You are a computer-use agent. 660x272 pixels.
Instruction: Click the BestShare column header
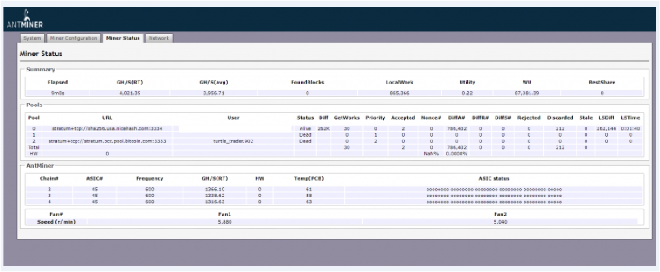[602, 82]
